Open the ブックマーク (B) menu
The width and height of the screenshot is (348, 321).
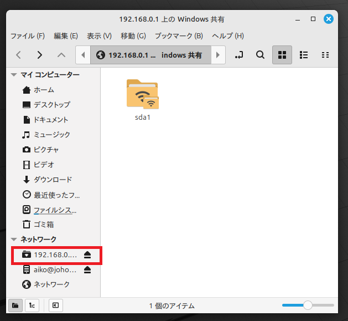coord(179,36)
